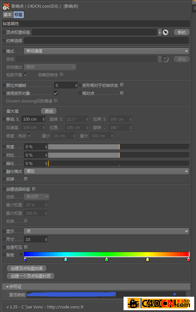Open the 模式 dropdown showing 移动速度

click(x=107, y=51)
